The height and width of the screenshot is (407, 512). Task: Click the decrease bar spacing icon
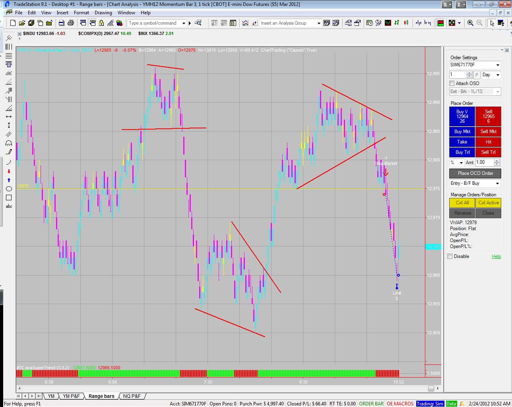418,23
